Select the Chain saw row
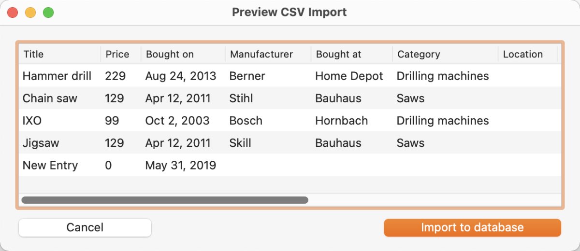 pyautogui.click(x=290, y=98)
